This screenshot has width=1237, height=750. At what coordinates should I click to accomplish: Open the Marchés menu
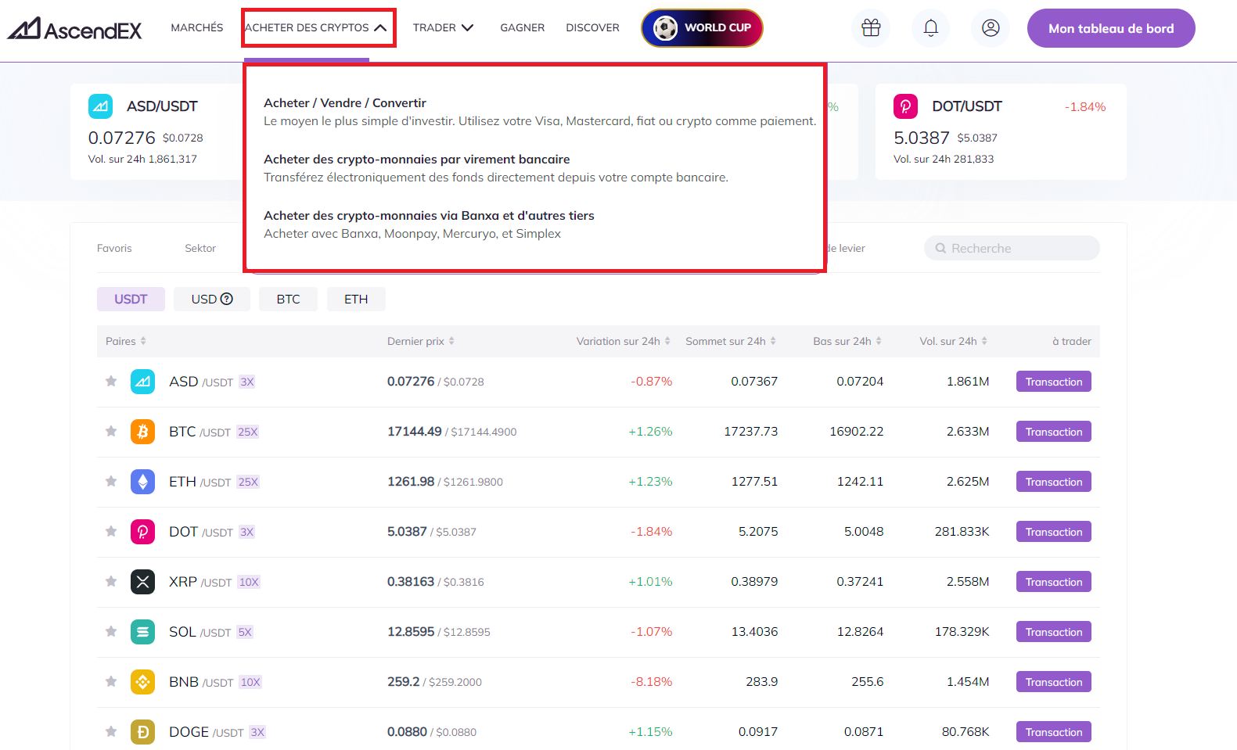pyautogui.click(x=197, y=27)
